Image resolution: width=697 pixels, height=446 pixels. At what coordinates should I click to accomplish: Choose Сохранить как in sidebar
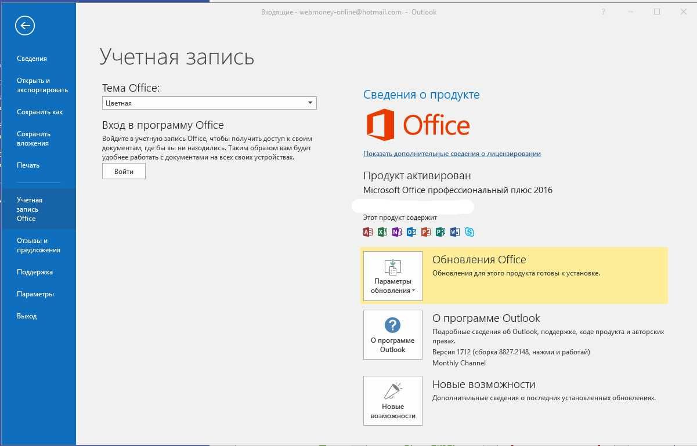pos(39,112)
